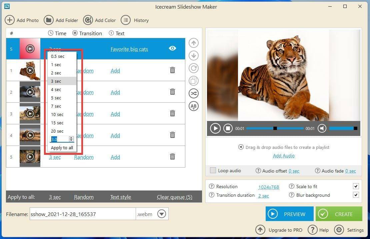
Task: Toggle the eye icon on title slide
Action: 172,49
